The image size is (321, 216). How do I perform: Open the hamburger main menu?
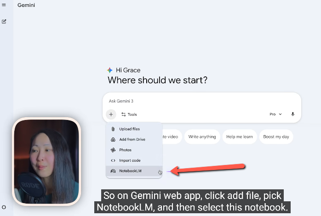click(x=4, y=5)
